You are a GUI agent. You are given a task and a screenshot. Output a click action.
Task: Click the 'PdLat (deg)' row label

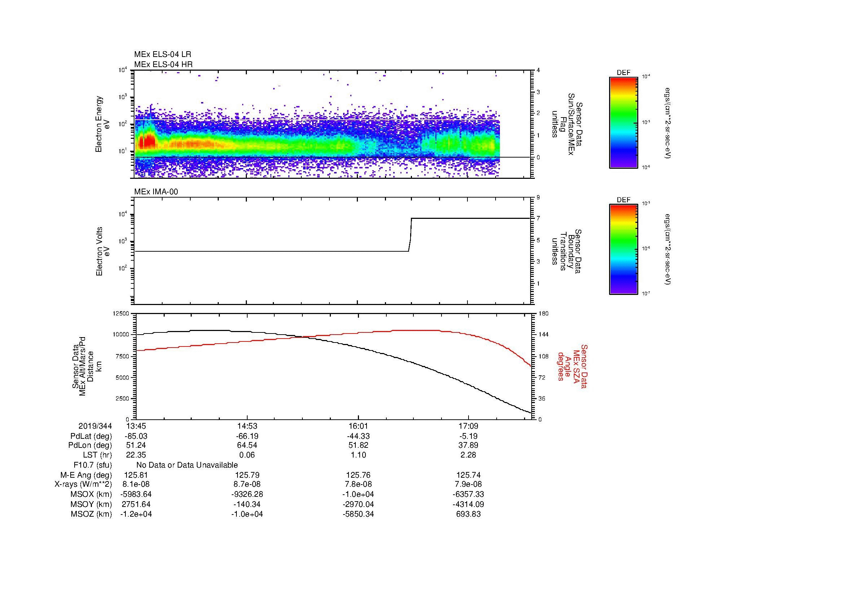tap(91, 436)
